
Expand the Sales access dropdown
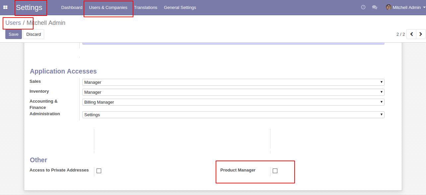tap(233, 82)
